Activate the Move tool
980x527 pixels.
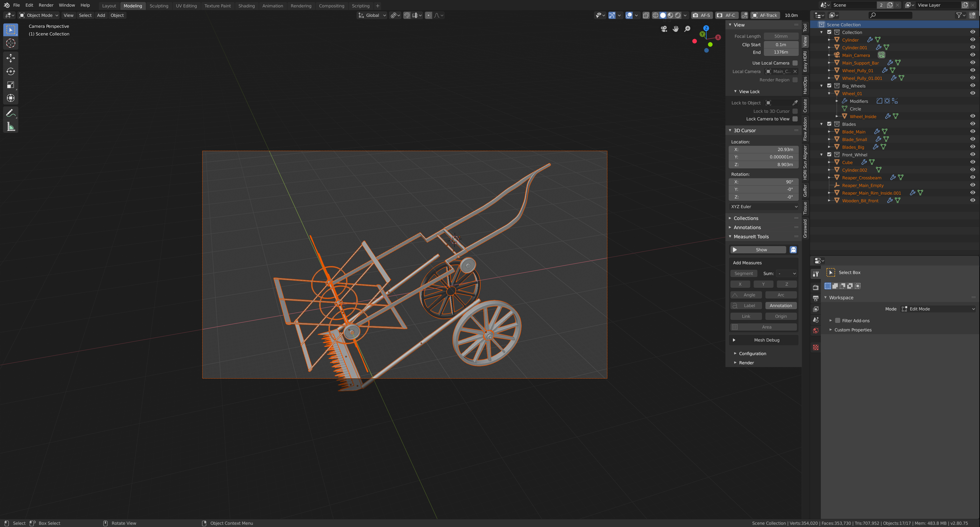tap(11, 58)
